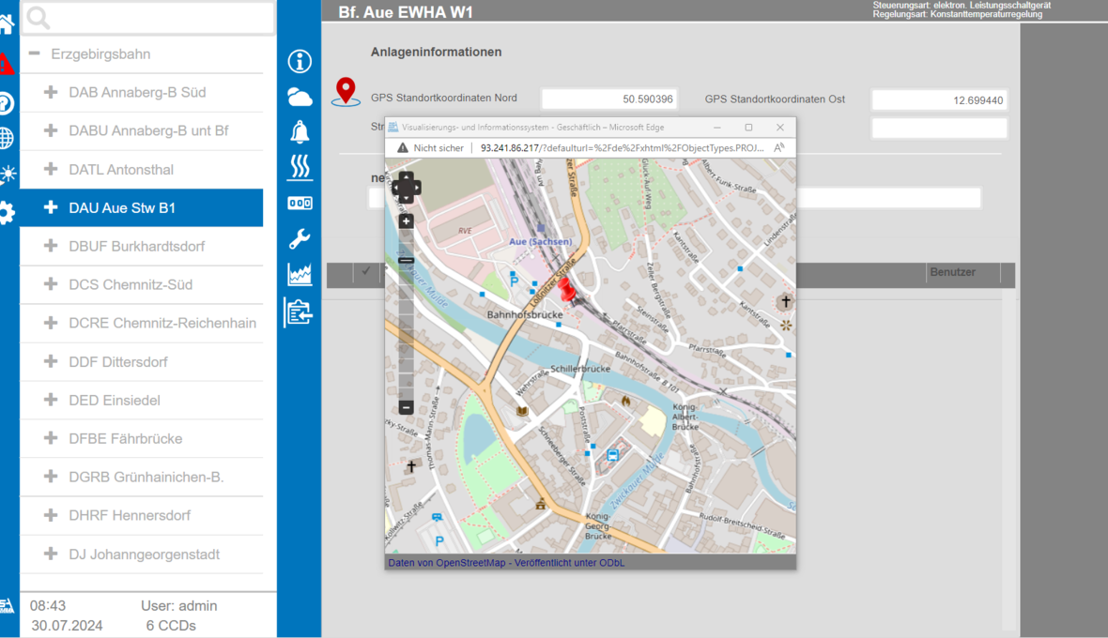Open the info icon in the blue sidebar
Viewport: 1108px width, 638px height.
tap(300, 62)
